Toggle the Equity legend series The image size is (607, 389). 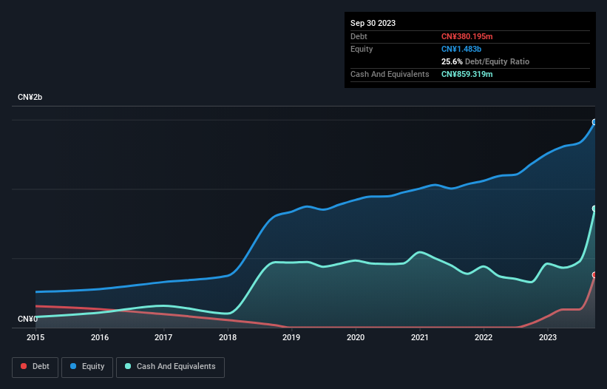[87, 367]
